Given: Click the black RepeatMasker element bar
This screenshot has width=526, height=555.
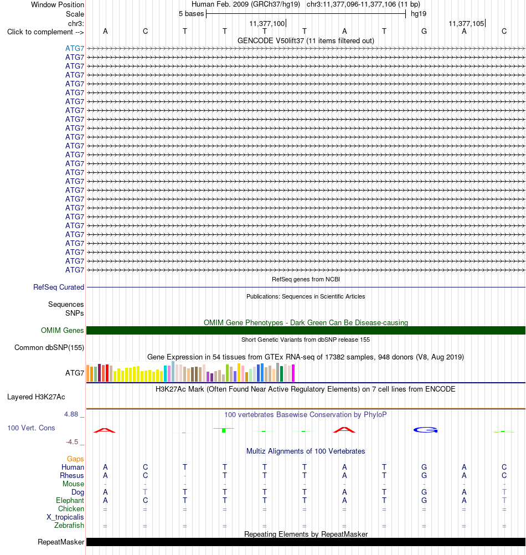Looking at the screenshot, I should (306, 542).
